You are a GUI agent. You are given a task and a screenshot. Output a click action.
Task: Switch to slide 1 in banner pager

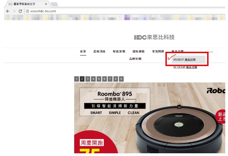click(x=77, y=79)
